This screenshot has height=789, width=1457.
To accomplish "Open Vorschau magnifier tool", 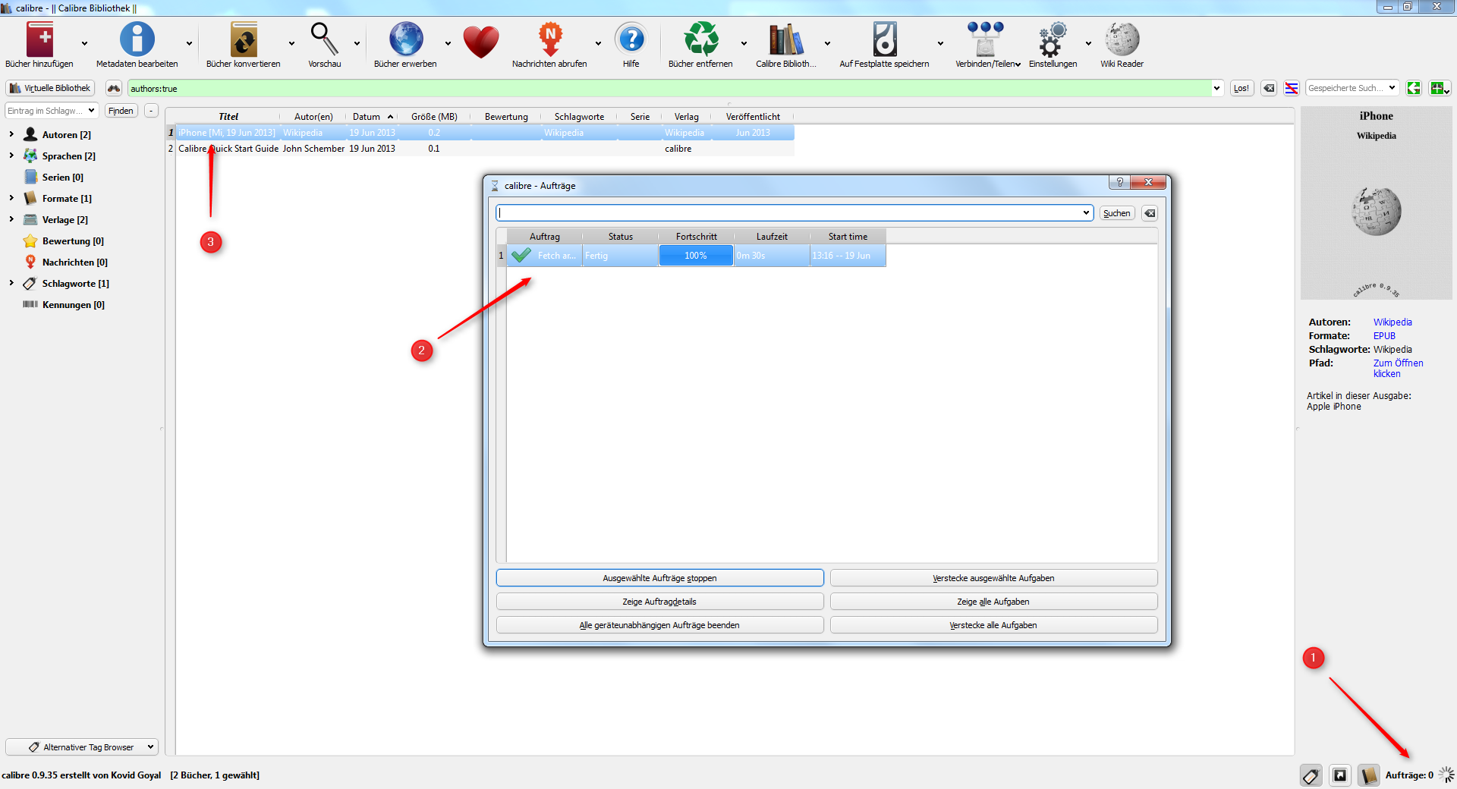I will point(324,41).
